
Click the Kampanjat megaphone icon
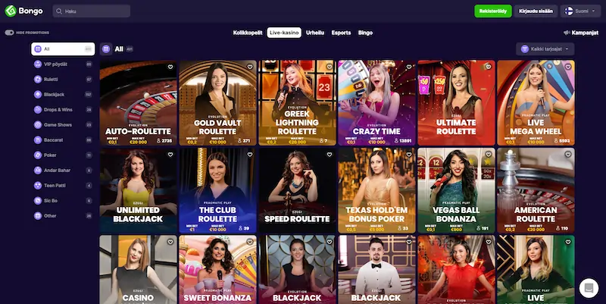pyautogui.click(x=567, y=33)
